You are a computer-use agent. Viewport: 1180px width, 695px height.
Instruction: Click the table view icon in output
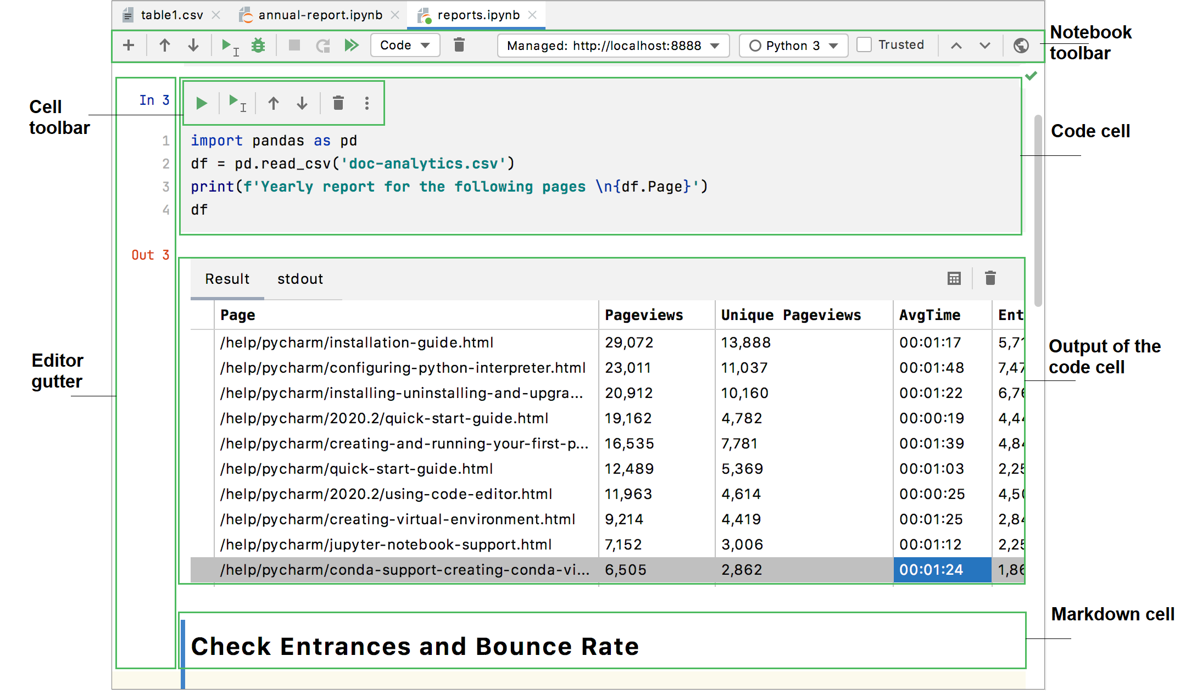pos(954,278)
